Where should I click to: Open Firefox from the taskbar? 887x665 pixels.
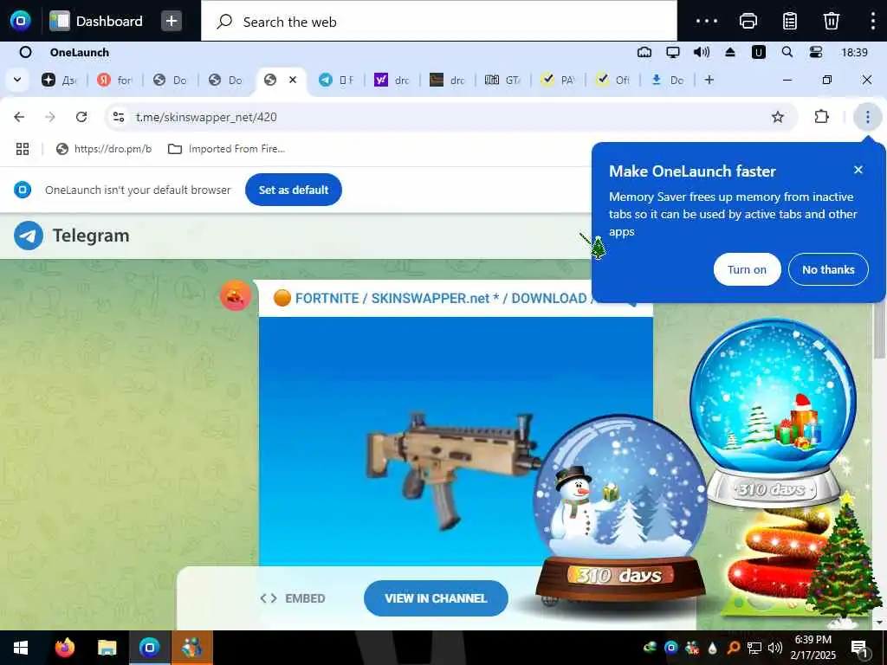[x=64, y=648]
